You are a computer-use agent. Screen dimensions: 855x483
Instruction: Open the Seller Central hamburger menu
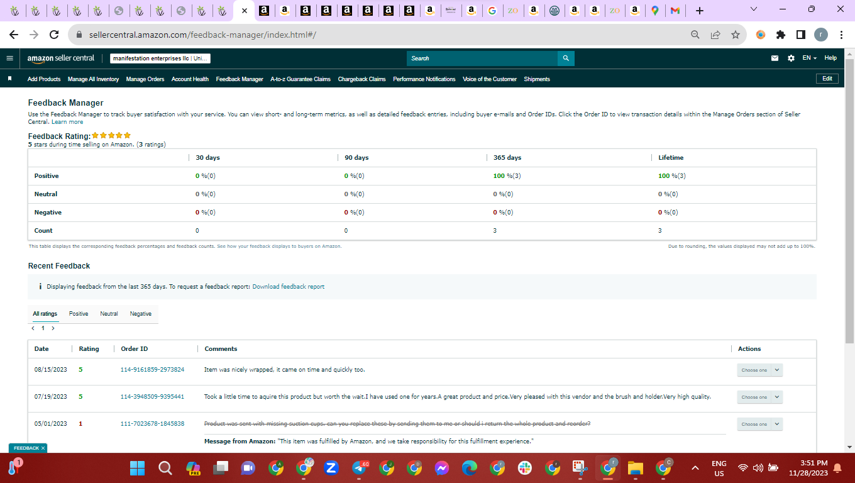(x=9, y=58)
